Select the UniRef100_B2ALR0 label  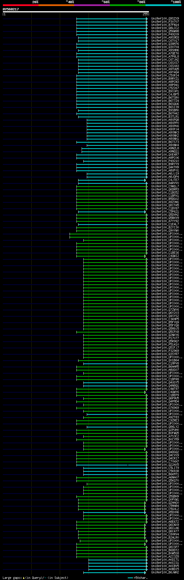coord(165,537)
